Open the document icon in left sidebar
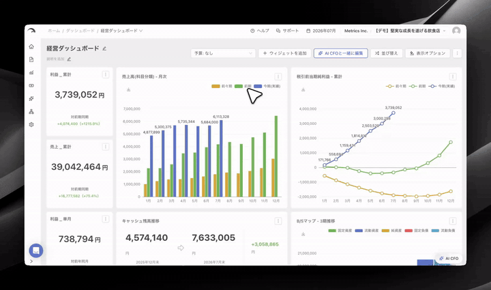The height and width of the screenshot is (290, 491). pyautogui.click(x=31, y=59)
